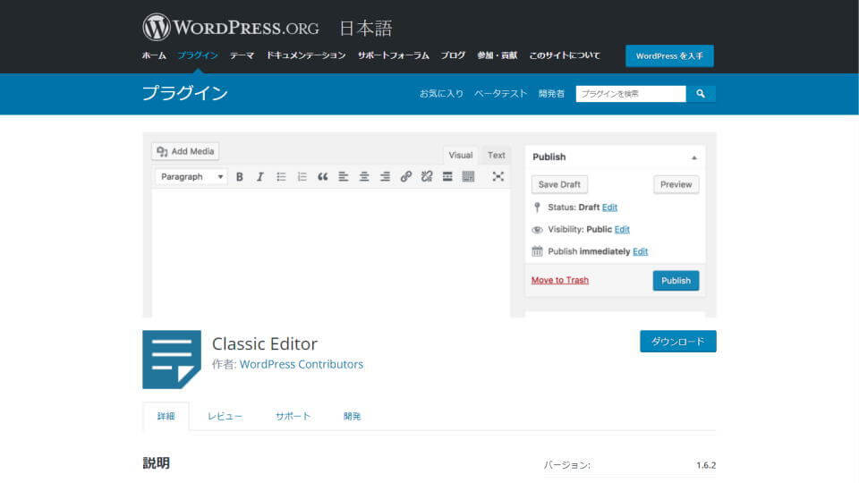Open the ホーム nav menu item
Viewport: 859px width, 483px height.
pyautogui.click(x=154, y=55)
